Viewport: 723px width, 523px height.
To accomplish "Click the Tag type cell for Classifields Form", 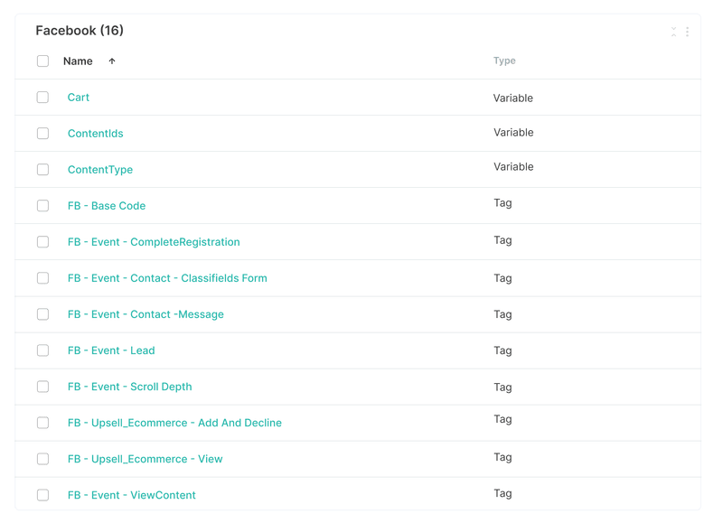I will pyautogui.click(x=503, y=278).
